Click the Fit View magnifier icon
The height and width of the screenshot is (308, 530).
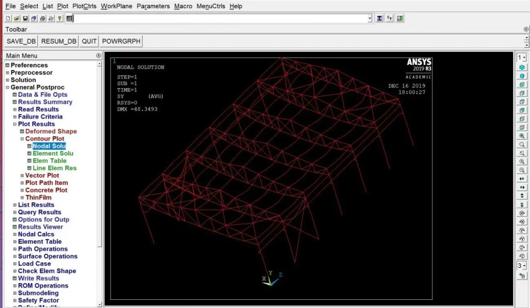point(522,136)
